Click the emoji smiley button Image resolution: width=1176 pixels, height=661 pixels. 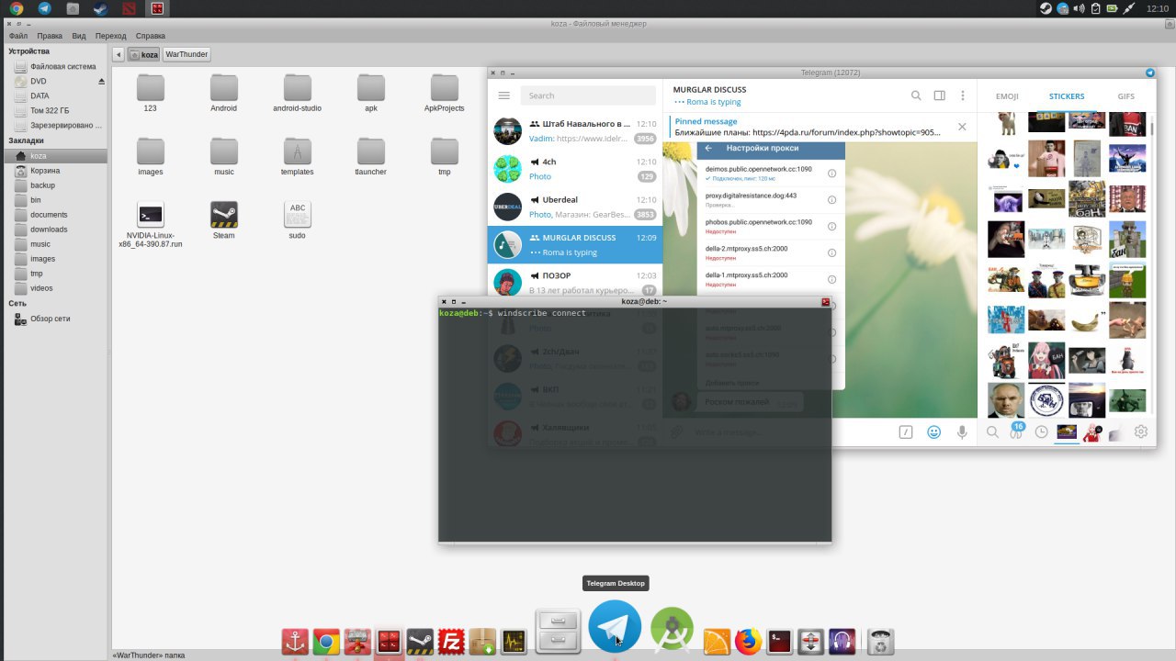pyautogui.click(x=933, y=431)
